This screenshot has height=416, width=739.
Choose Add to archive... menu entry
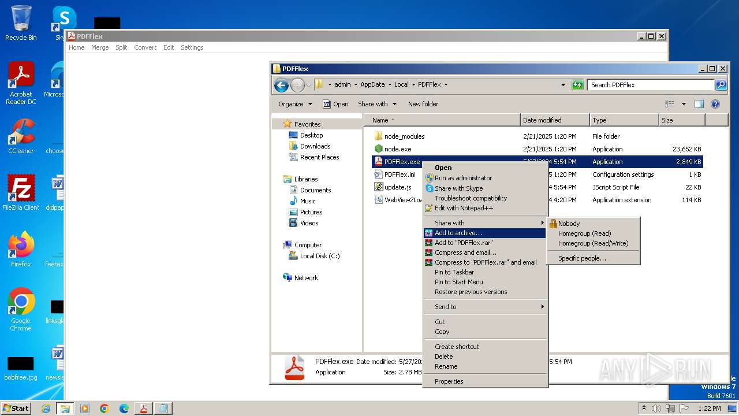(485, 233)
